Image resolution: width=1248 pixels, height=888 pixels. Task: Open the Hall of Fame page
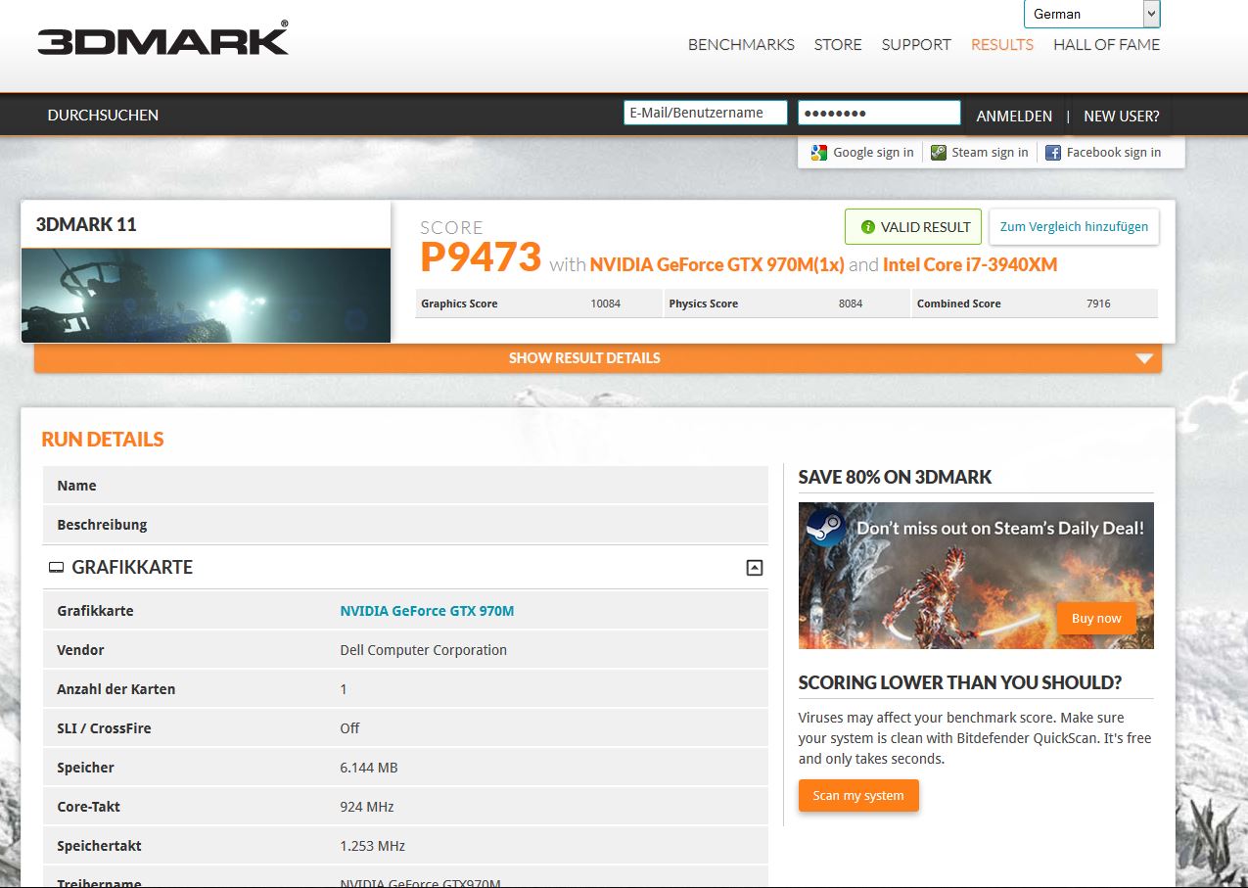click(x=1106, y=45)
